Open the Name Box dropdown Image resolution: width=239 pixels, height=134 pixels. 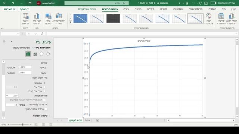click(x=18, y=33)
